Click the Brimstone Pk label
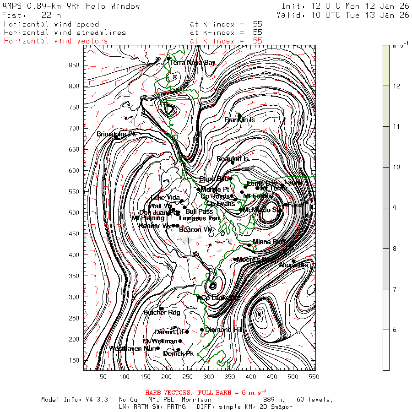This screenshot has height=412, width=412. pos(116,134)
